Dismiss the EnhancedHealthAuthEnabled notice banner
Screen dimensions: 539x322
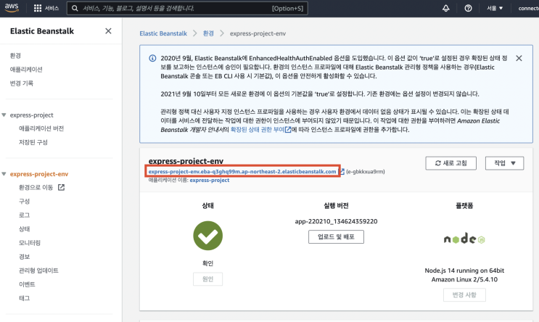point(519,58)
